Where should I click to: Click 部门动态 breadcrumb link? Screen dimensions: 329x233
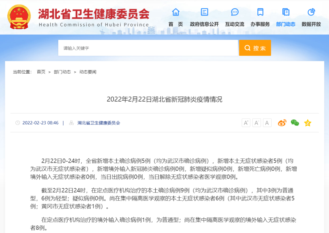(62, 72)
